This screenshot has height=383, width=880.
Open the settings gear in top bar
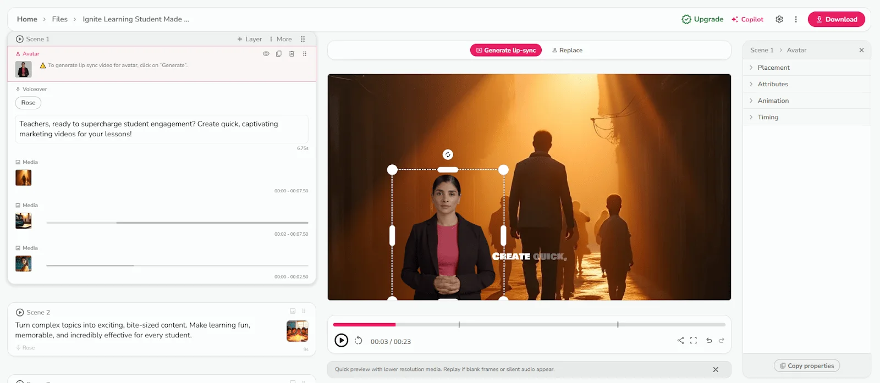[x=779, y=19]
